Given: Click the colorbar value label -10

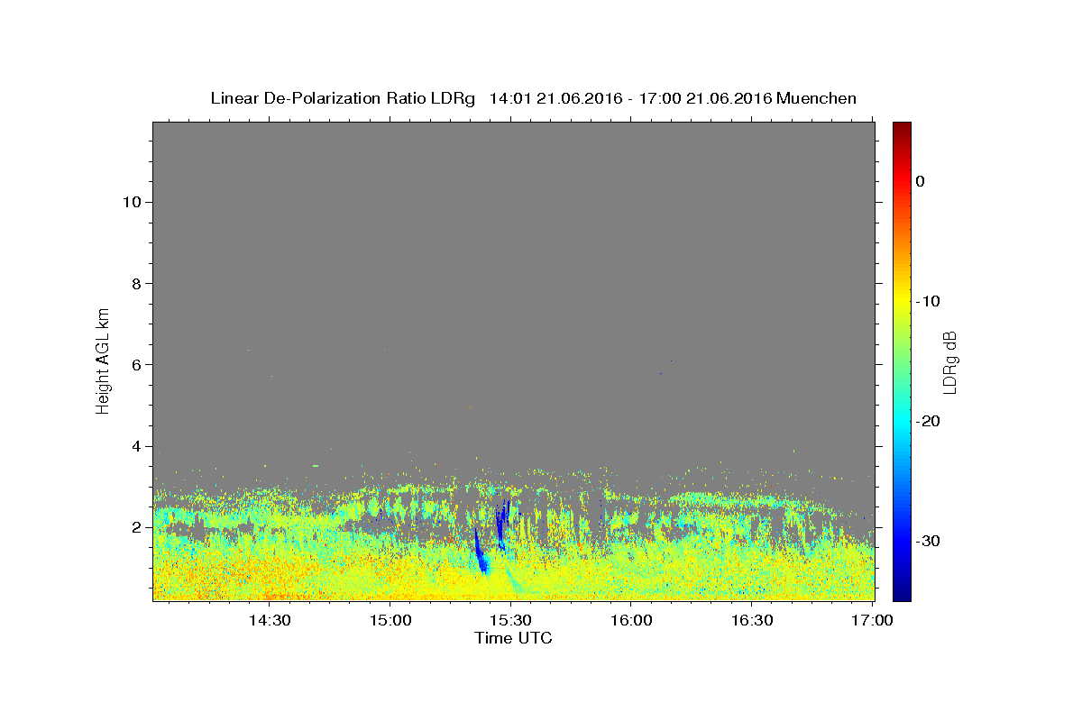Looking at the screenshot, I should (x=929, y=301).
